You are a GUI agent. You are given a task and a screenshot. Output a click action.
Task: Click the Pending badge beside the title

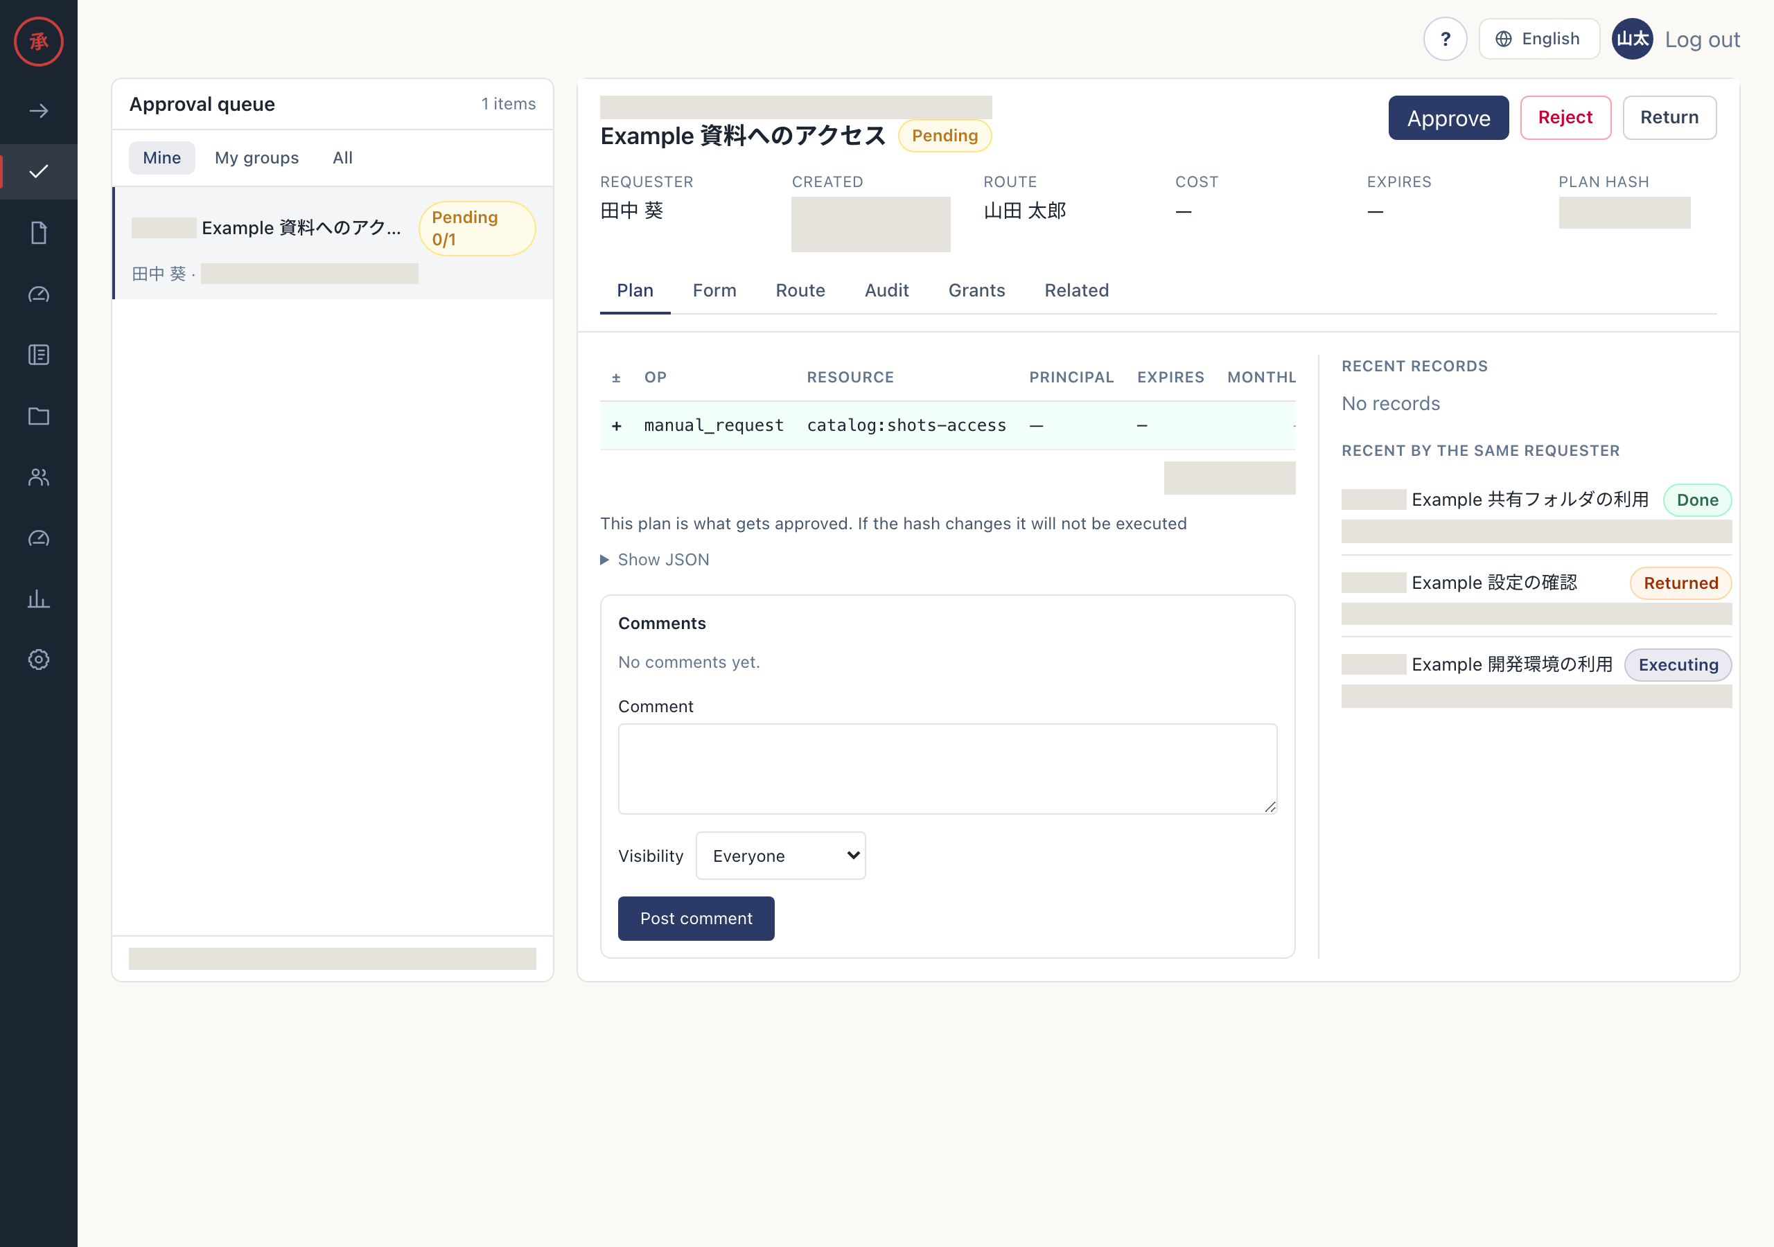click(945, 136)
